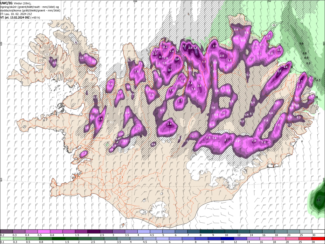Viewport: 325px width, 244px height.
Task: Click the '2.9' snowfall value on the map
Action: click(x=190, y=48)
